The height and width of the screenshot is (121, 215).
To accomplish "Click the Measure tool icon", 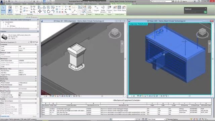I will [74, 11].
